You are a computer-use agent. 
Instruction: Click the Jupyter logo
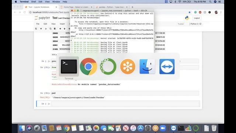(x=42, y=18)
